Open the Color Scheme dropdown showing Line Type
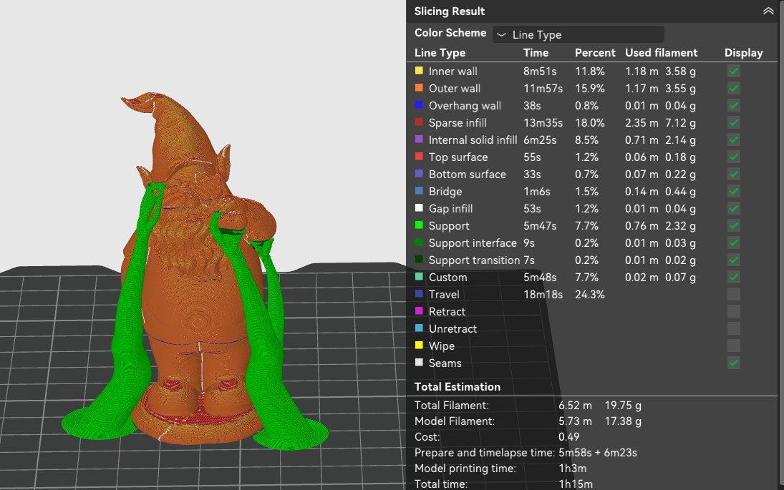The height and width of the screenshot is (490, 784). 578,34
